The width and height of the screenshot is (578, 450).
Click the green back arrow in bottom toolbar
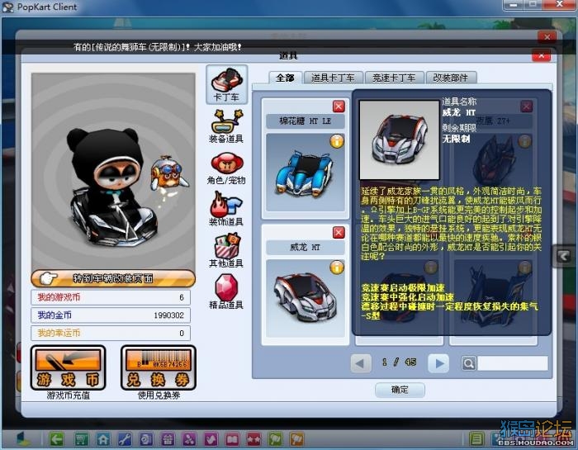tap(56, 439)
